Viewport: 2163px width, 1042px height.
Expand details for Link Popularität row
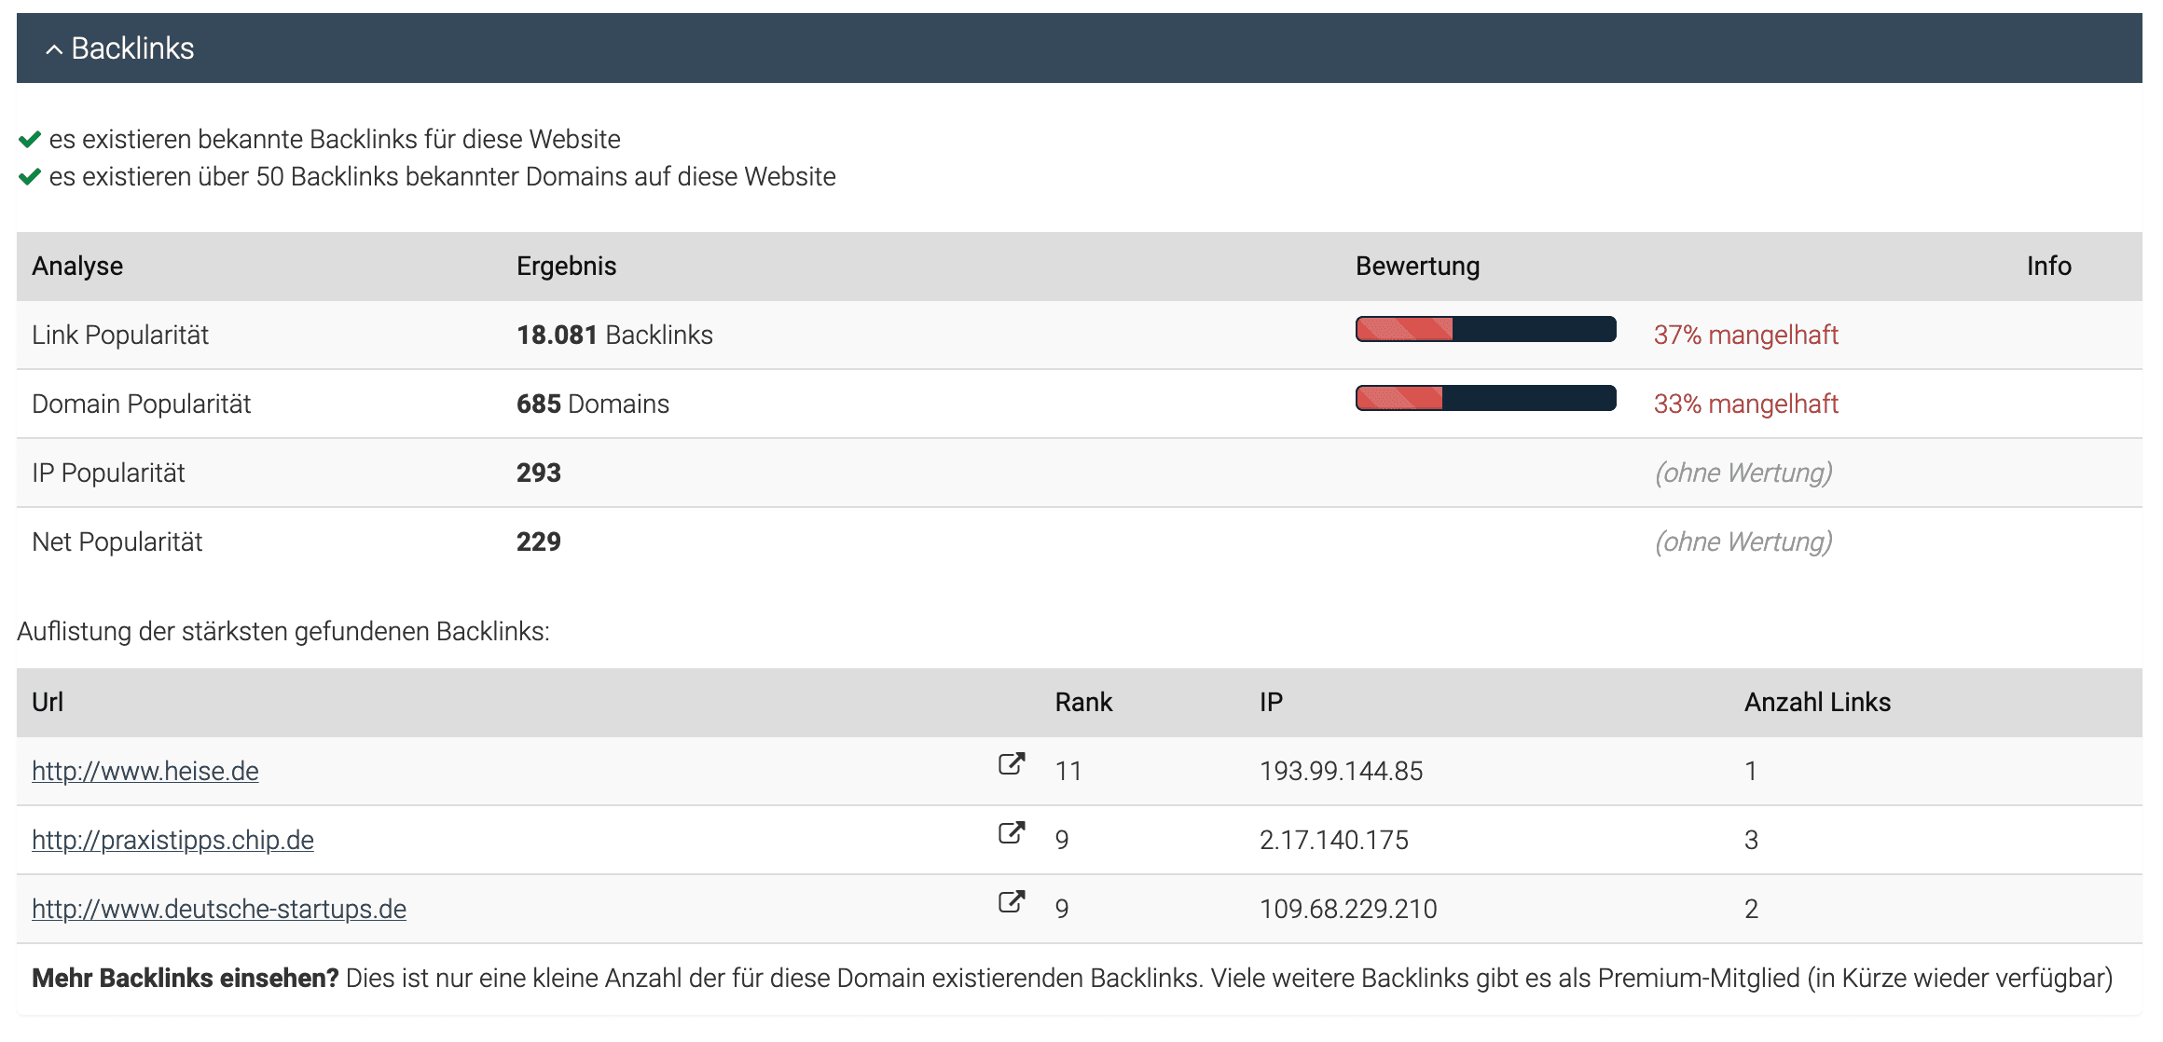pyautogui.click(x=120, y=334)
